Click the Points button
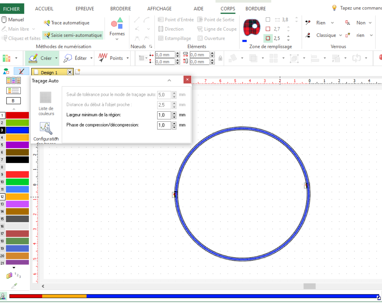 (111, 58)
